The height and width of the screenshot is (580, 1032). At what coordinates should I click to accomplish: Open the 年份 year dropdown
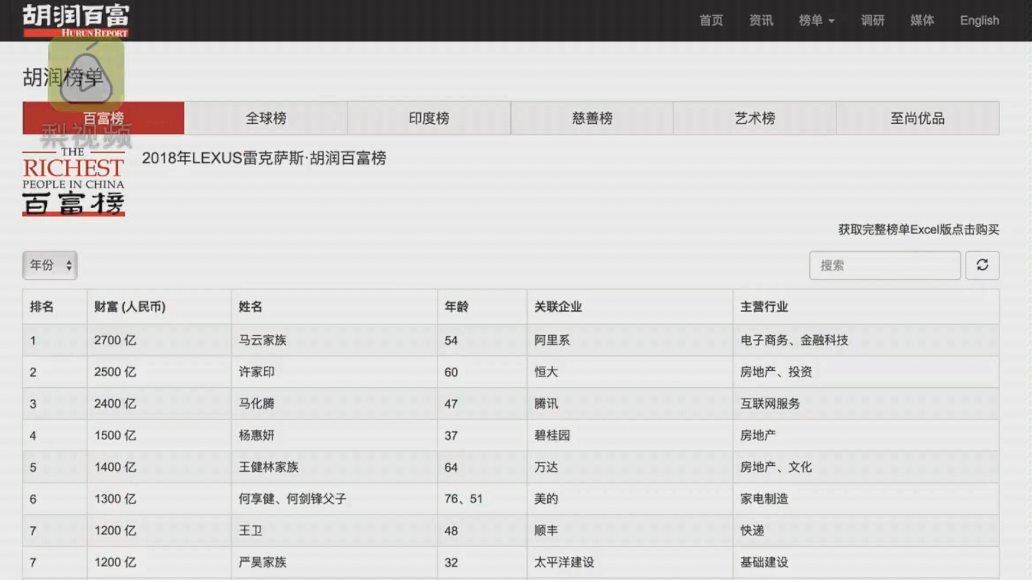coord(50,265)
